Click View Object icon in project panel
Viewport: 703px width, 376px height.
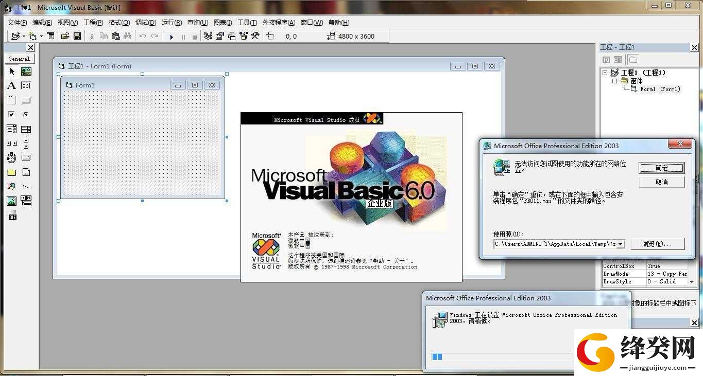pyautogui.click(x=618, y=60)
